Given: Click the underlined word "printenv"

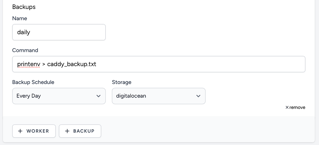Looking at the screenshot, I should [28, 65].
